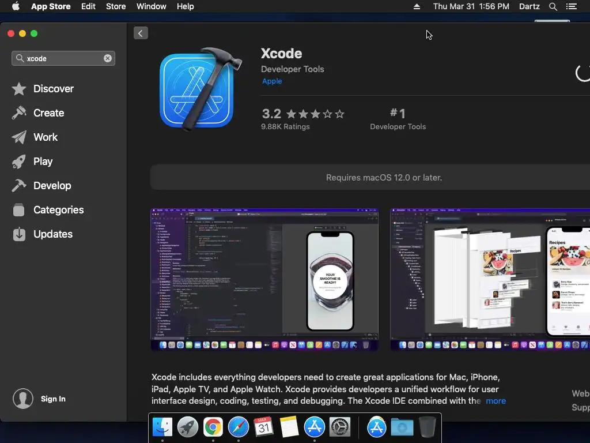Open the Store menu

tap(116, 6)
